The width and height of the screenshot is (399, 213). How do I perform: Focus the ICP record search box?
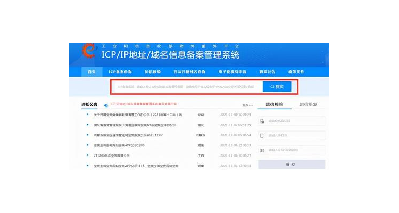pyautogui.click(x=188, y=87)
